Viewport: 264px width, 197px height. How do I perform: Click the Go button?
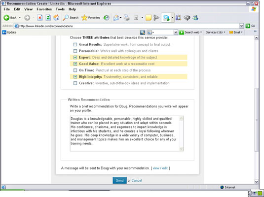pos(250,26)
